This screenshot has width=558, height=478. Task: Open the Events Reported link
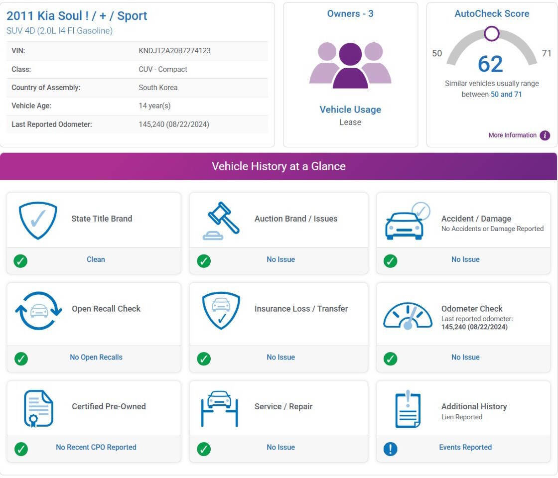465,447
